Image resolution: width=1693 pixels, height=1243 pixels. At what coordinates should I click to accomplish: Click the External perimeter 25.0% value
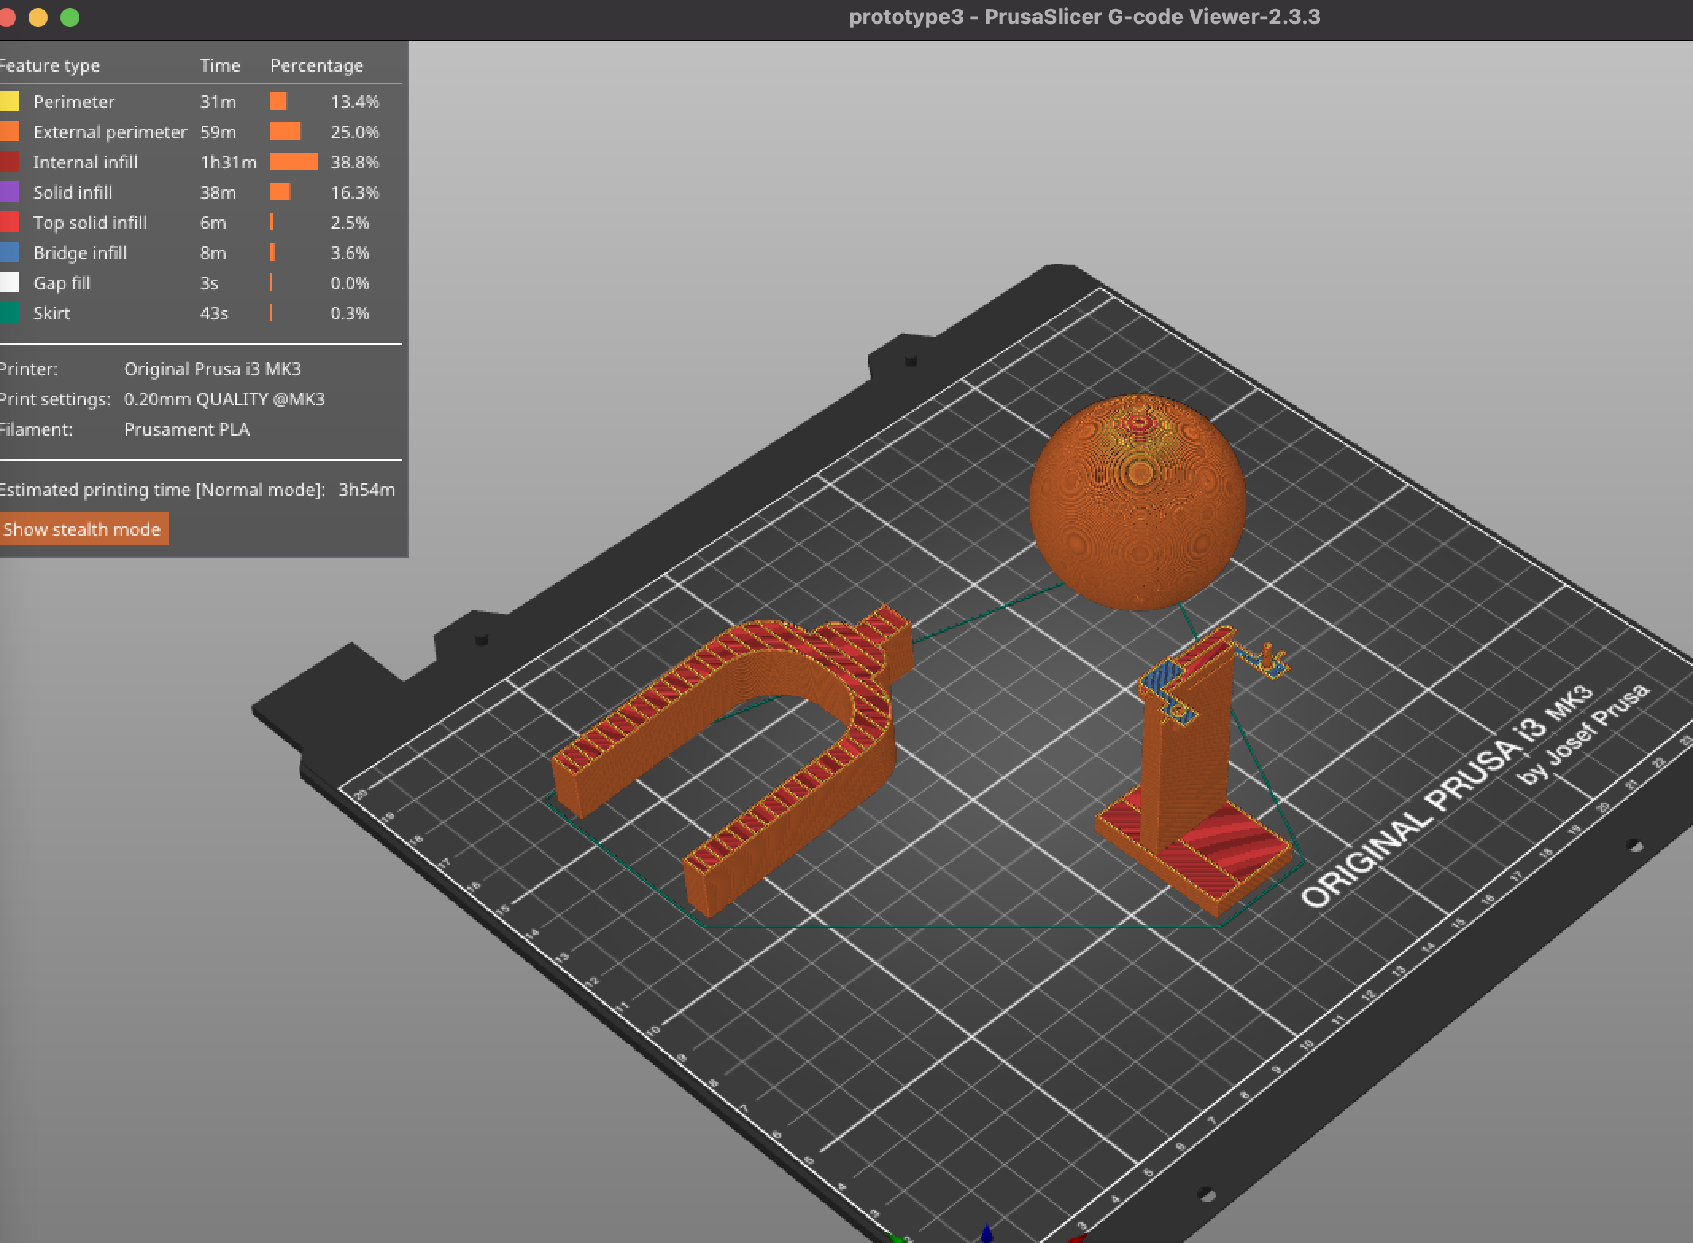click(354, 132)
